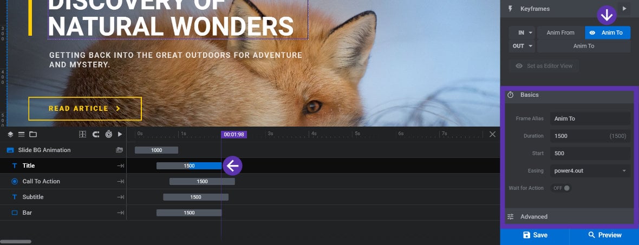Click the Duration input field
This screenshot has width=639, height=245.
590,136
